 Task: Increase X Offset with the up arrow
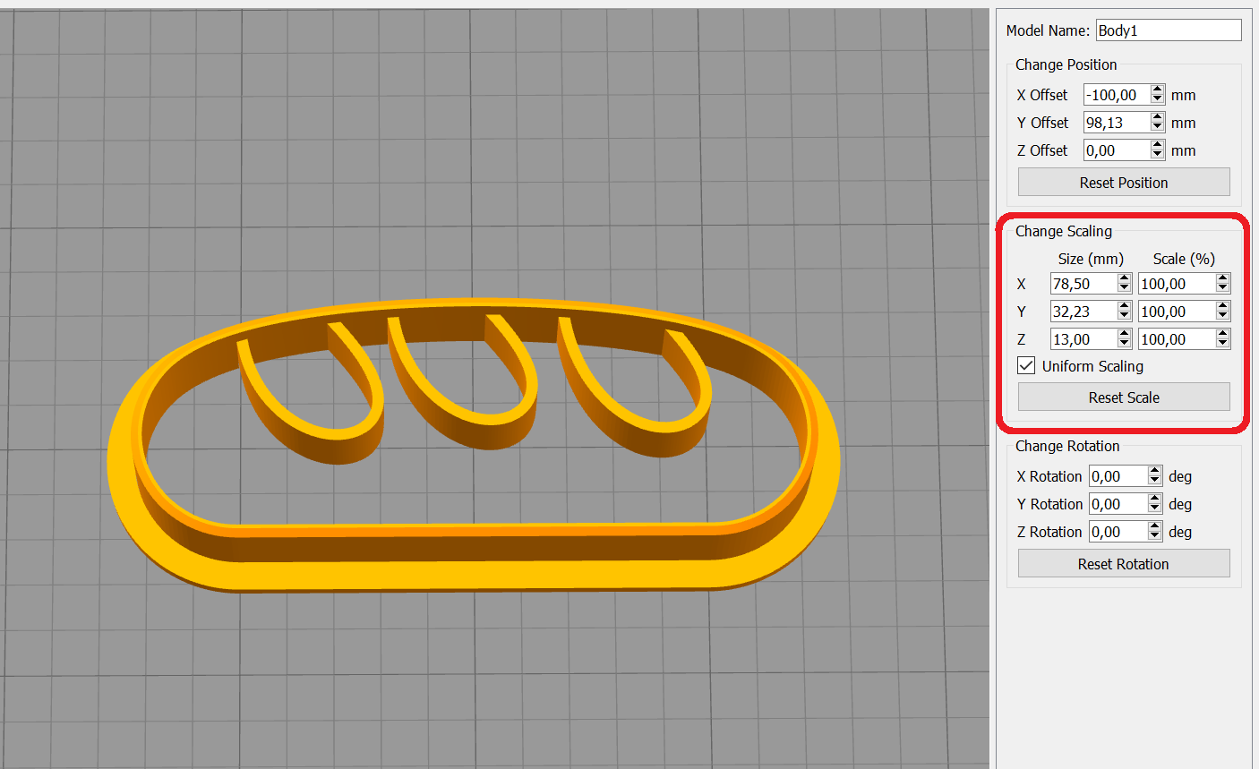pos(1158,90)
